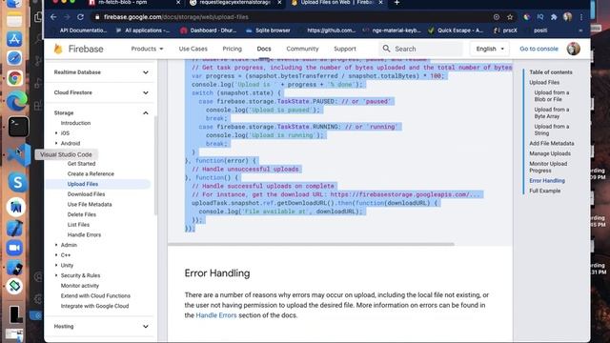Click the Chrome profile avatar in toolbar
The image size is (610, 343).
pos(568,17)
